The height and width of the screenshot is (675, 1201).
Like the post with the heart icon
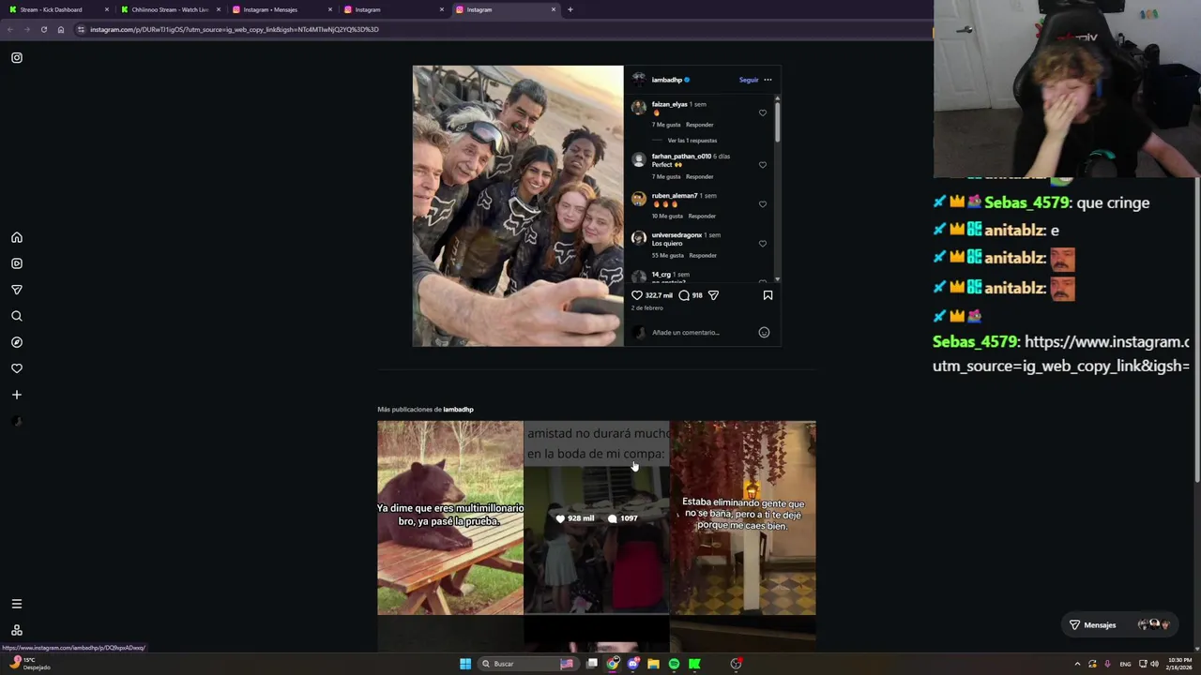click(637, 295)
